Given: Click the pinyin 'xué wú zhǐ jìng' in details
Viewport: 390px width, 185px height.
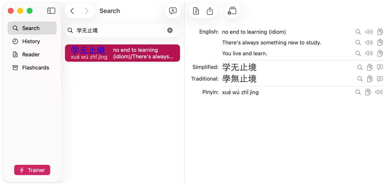Looking at the screenshot, I should click(240, 92).
